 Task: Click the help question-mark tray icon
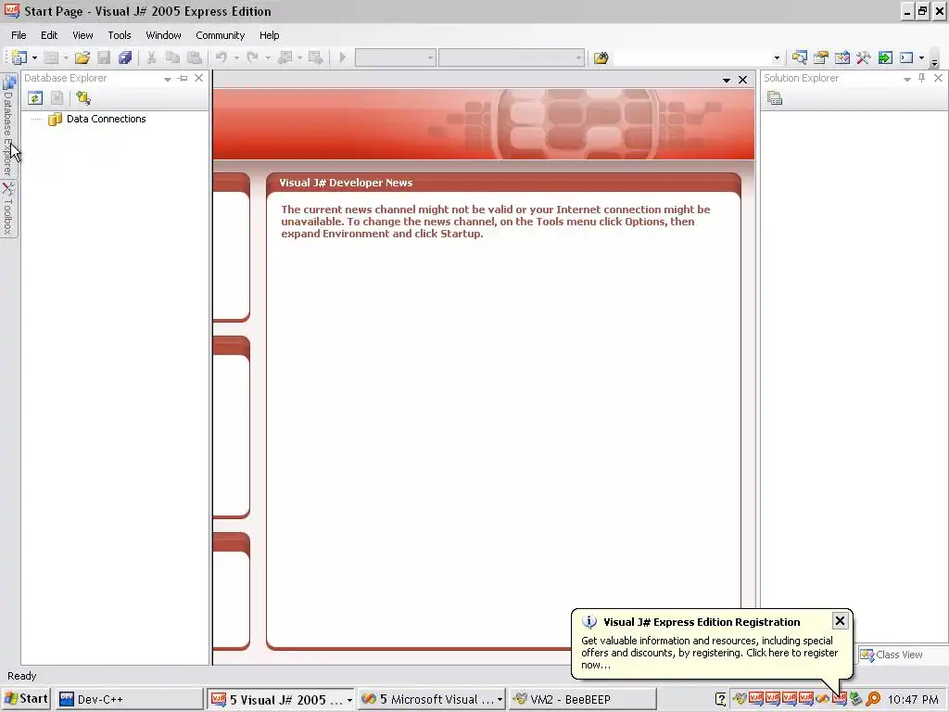(x=720, y=699)
